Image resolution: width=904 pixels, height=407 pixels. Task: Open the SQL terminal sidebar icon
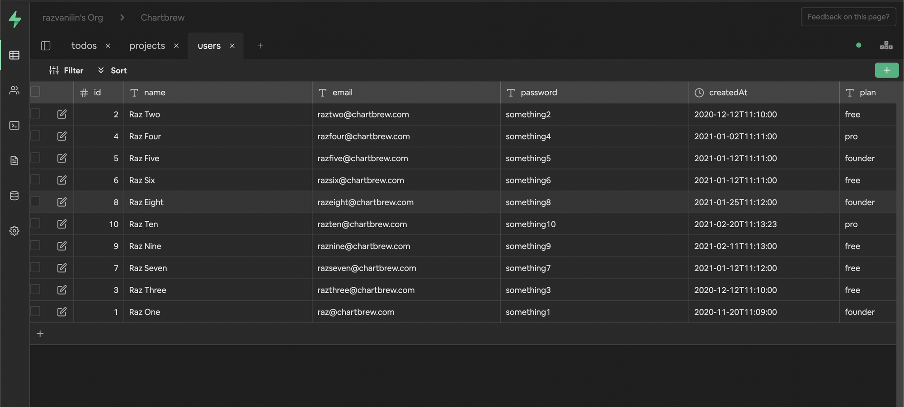click(14, 126)
